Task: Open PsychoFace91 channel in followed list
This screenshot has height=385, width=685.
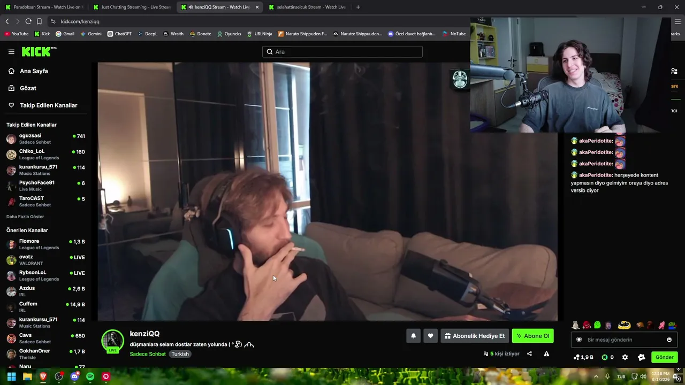Action: tap(45, 186)
